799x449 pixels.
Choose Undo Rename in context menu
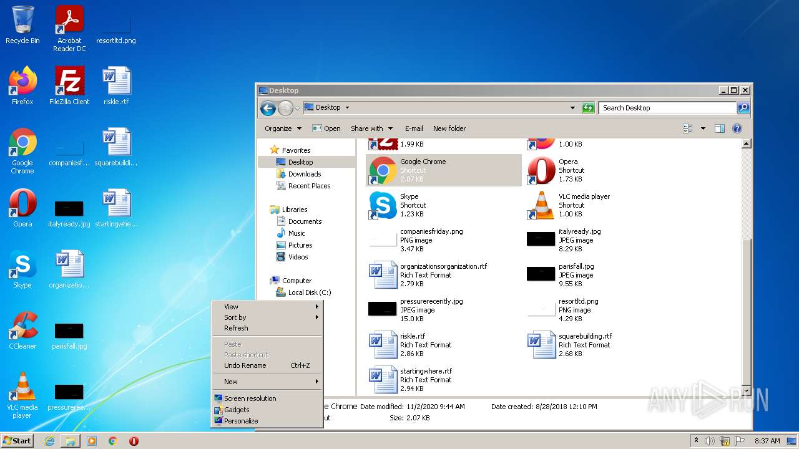pyautogui.click(x=267, y=365)
